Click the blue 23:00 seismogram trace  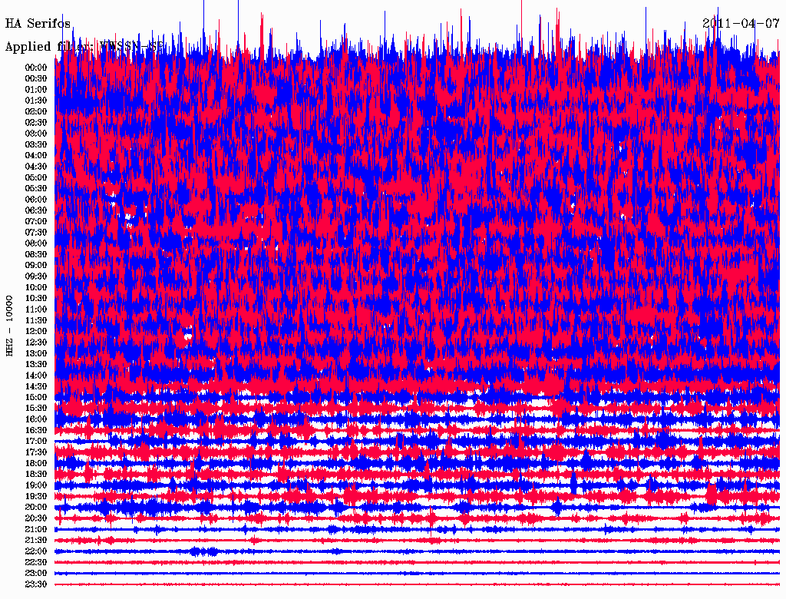coord(417,574)
